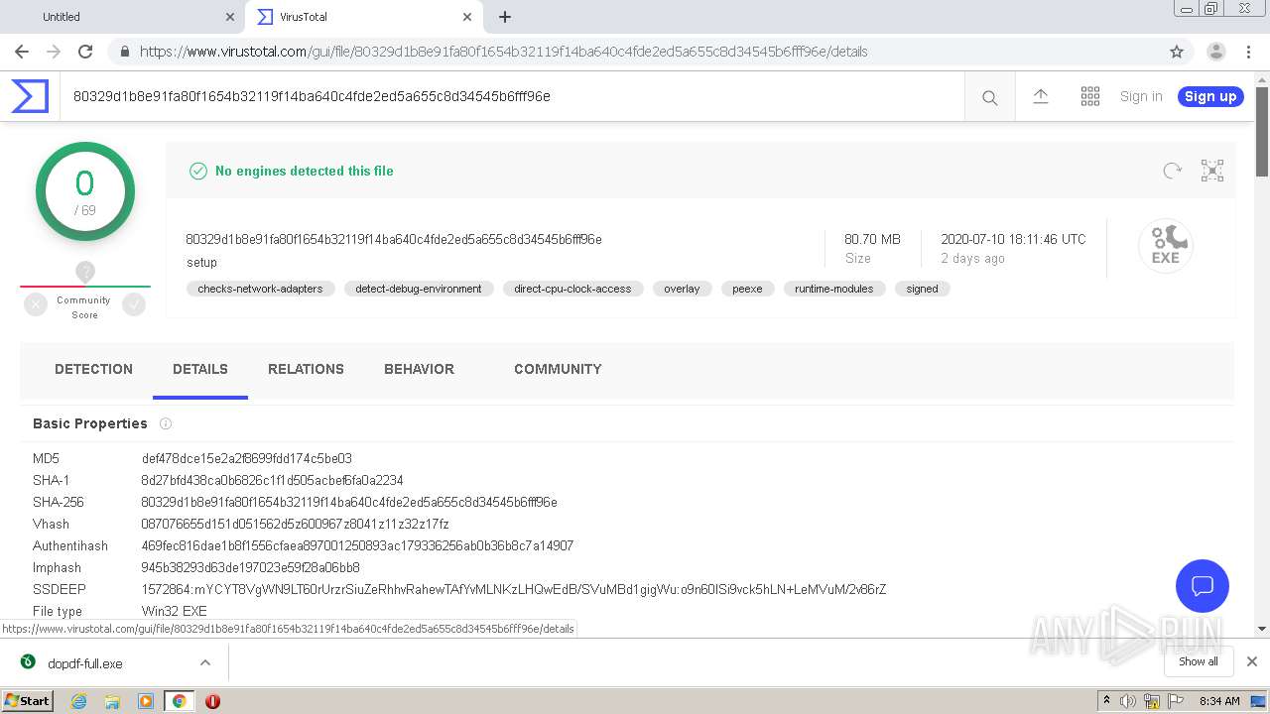Open the BEHAVIOR tab
This screenshot has width=1270, height=714.
coord(419,369)
